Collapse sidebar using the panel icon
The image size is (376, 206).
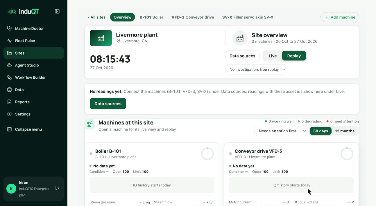coord(57,11)
